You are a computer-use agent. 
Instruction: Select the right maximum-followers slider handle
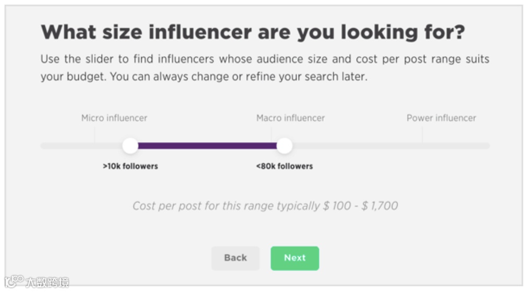[x=284, y=146]
